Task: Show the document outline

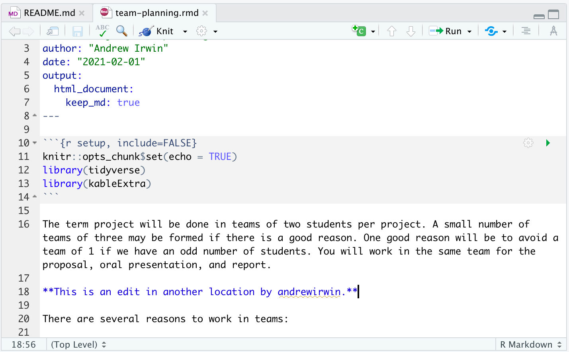Action: coord(526,31)
